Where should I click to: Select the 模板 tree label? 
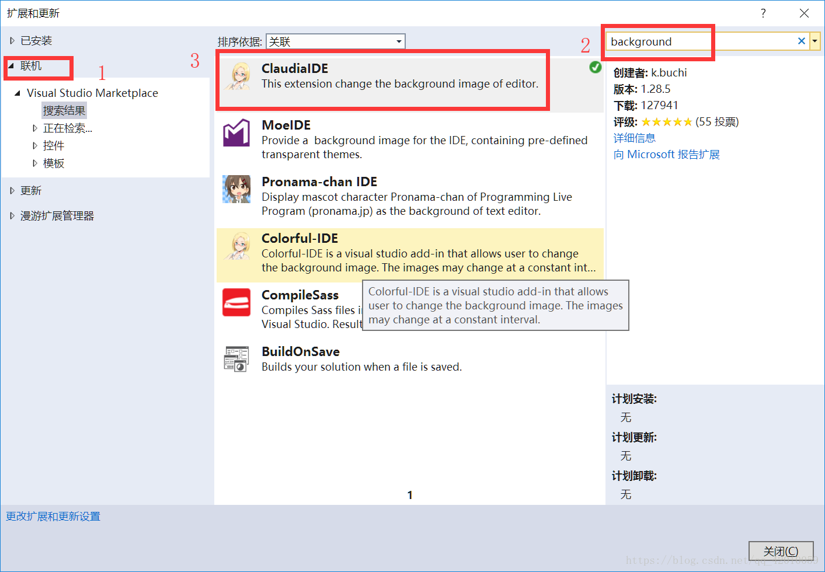[54, 163]
